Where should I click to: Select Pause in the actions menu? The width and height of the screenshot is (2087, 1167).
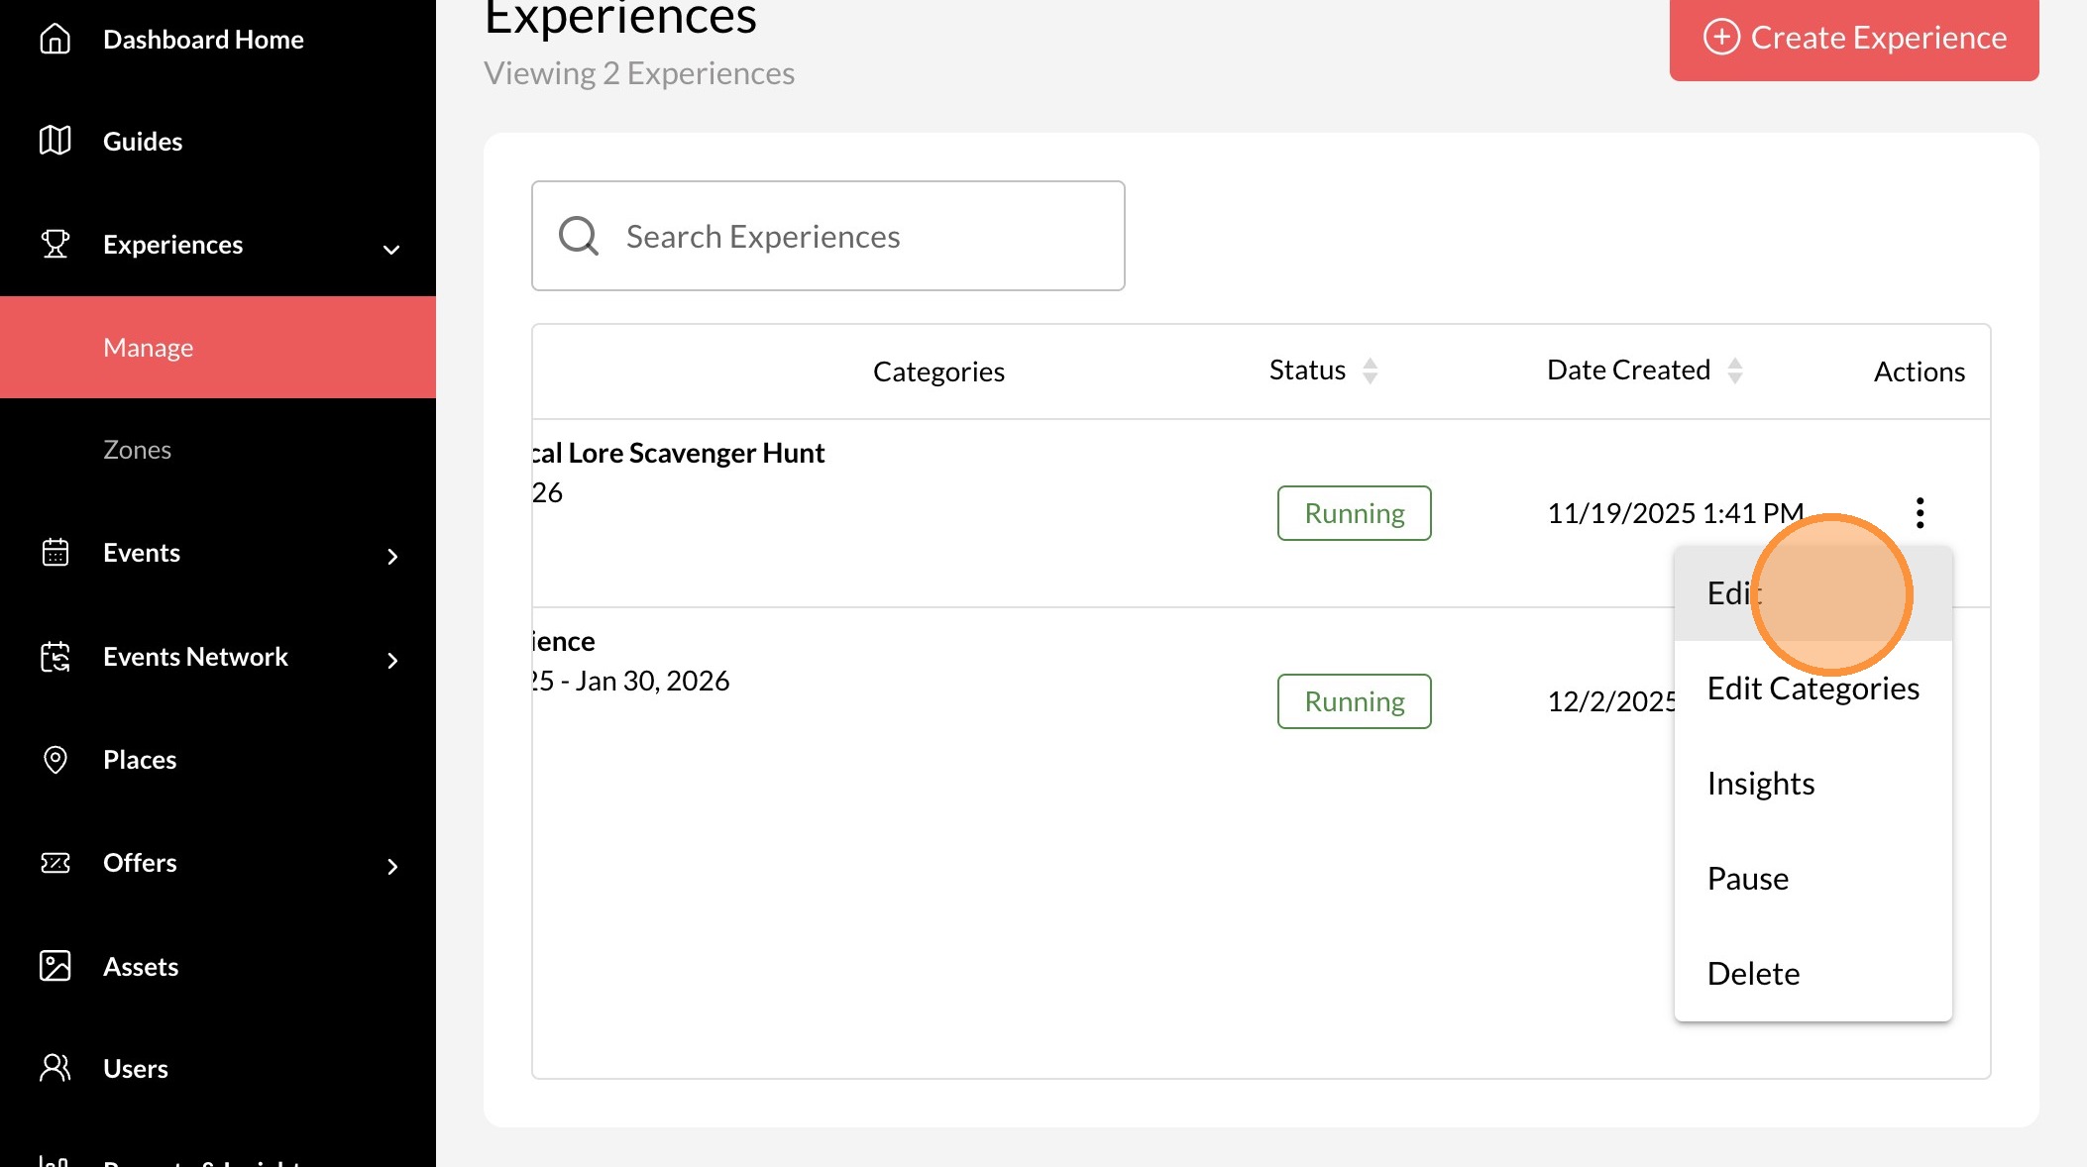[x=1748, y=879]
